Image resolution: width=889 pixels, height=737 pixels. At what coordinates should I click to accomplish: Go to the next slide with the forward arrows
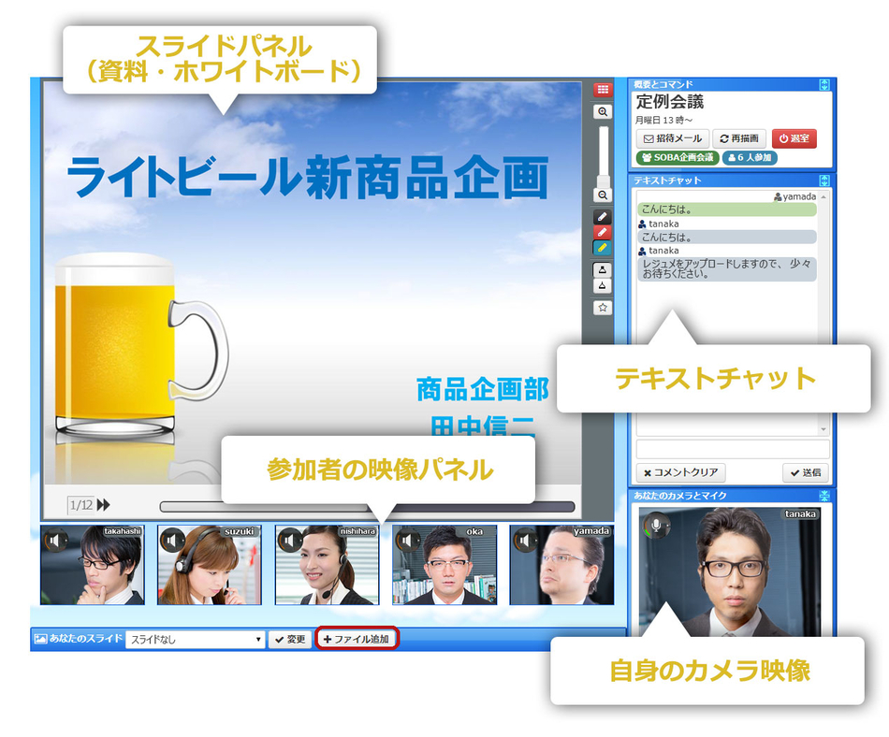tap(103, 505)
